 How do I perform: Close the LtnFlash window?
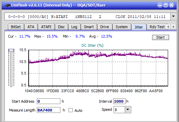pos(171,5)
